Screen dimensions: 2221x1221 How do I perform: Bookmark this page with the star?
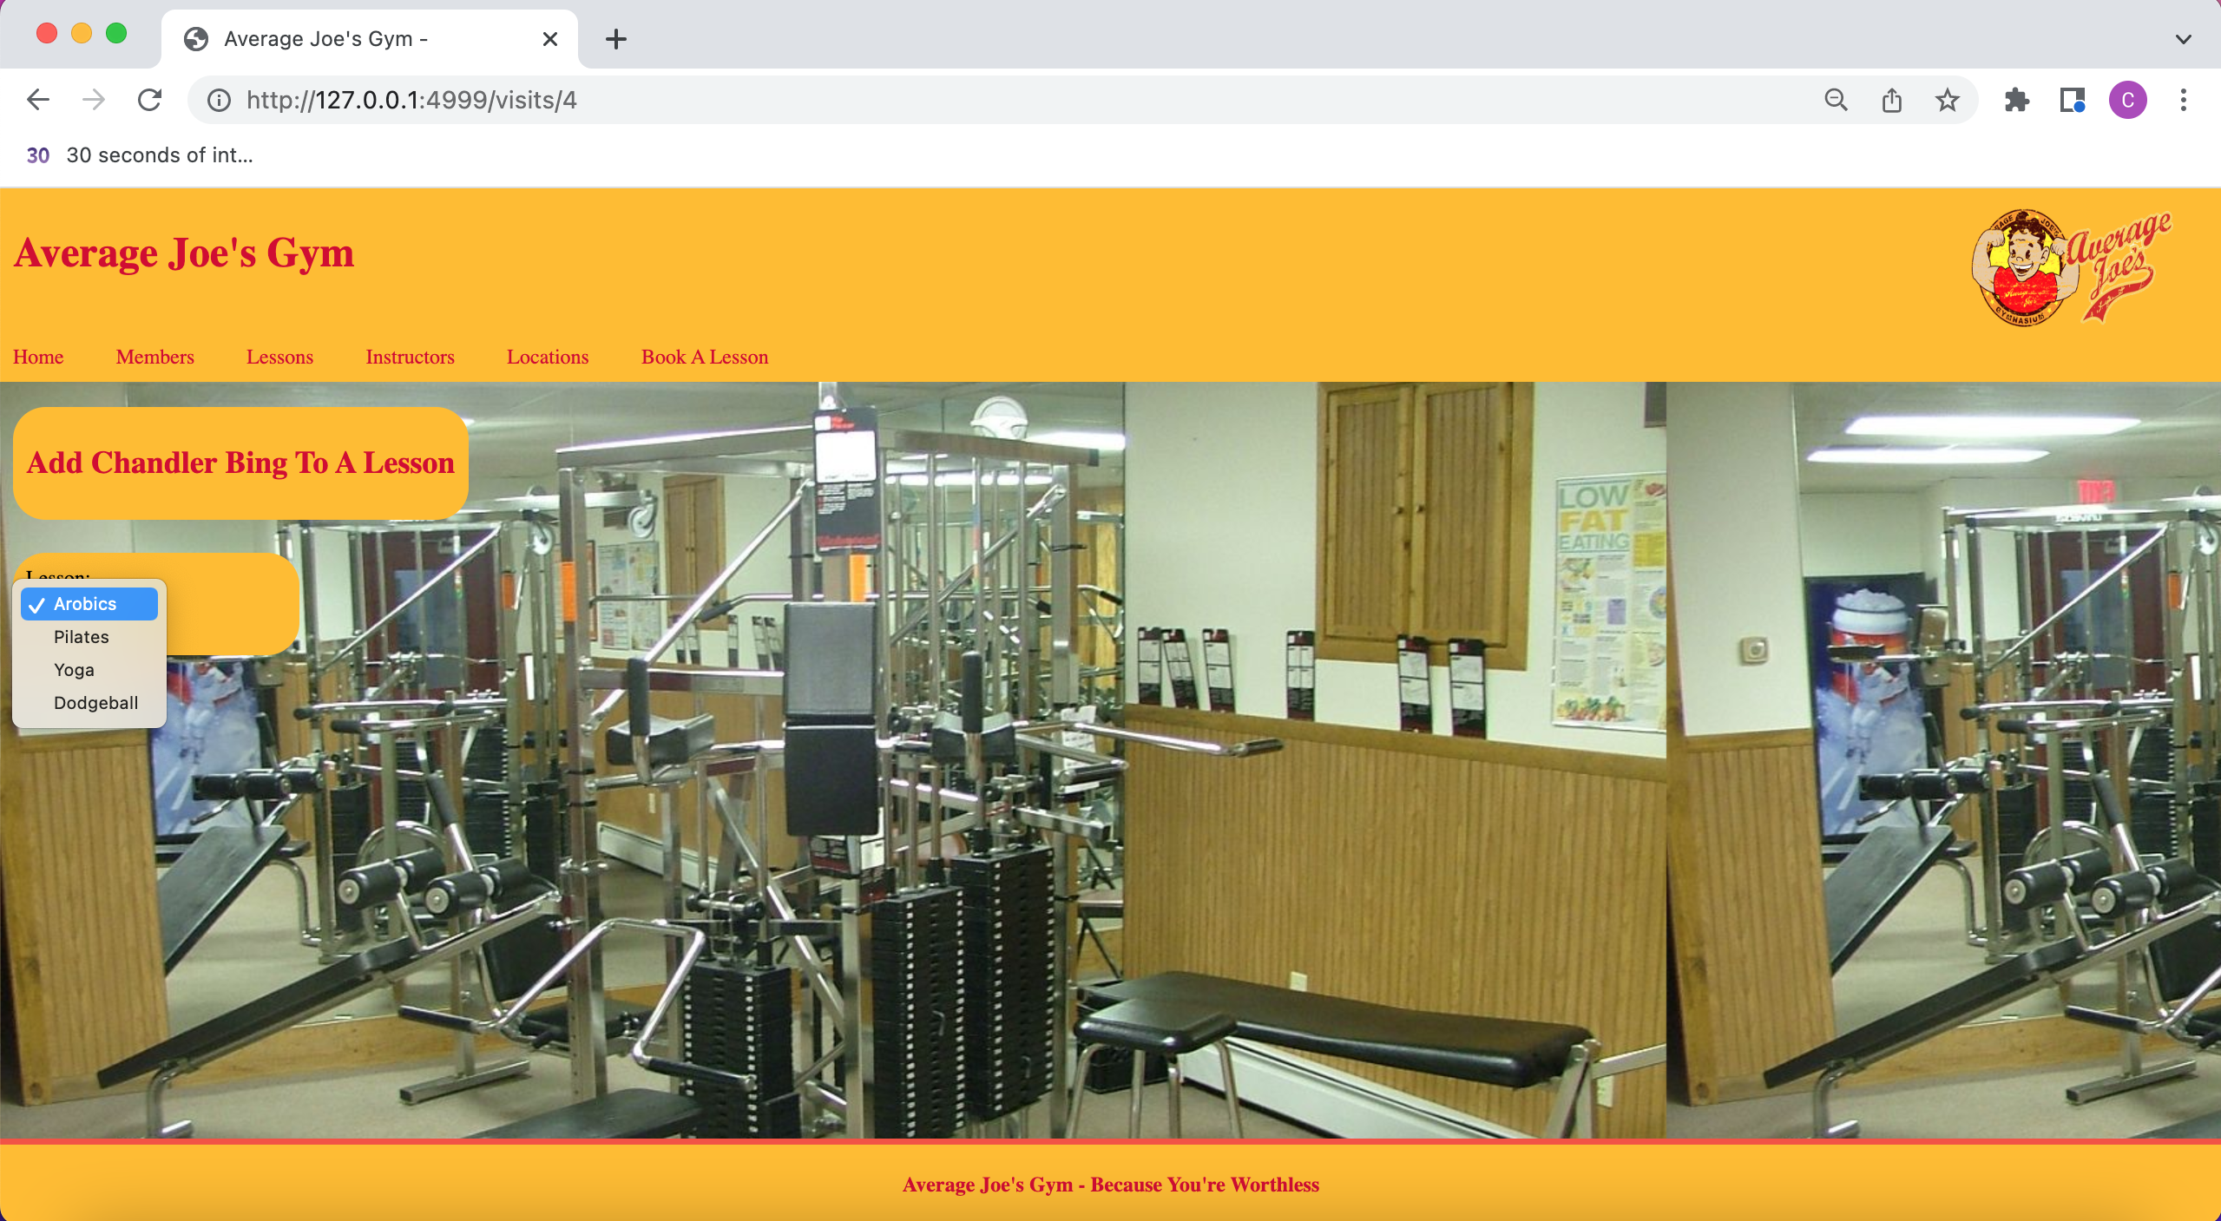click(1948, 101)
